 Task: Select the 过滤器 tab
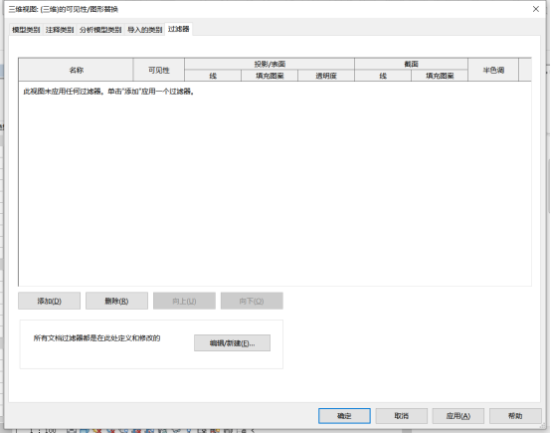(x=178, y=29)
